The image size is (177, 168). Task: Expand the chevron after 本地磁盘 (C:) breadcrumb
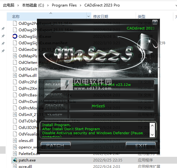(x=48, y=5)
